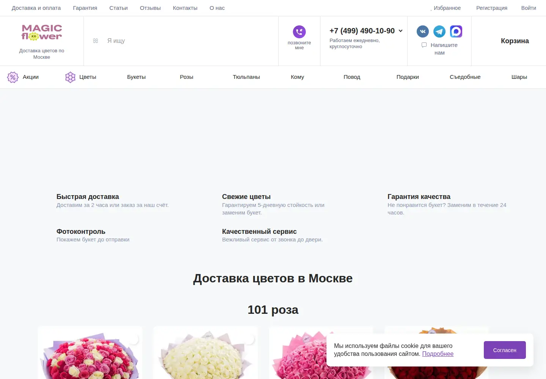Open the mixed pink and red roses bouquet
Image resolution: width=546 pixels, height=379 pixels.
pyautogui.click(x=90, y=352)
